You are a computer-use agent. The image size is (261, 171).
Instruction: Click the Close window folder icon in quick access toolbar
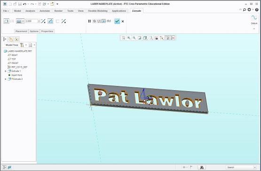[52, 4]
